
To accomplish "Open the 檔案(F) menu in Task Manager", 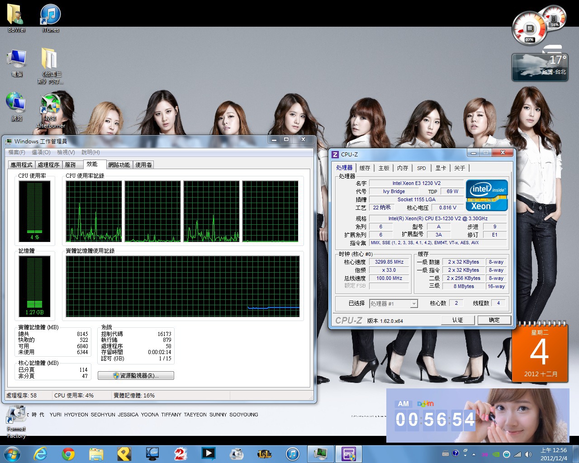I will 17,152.
